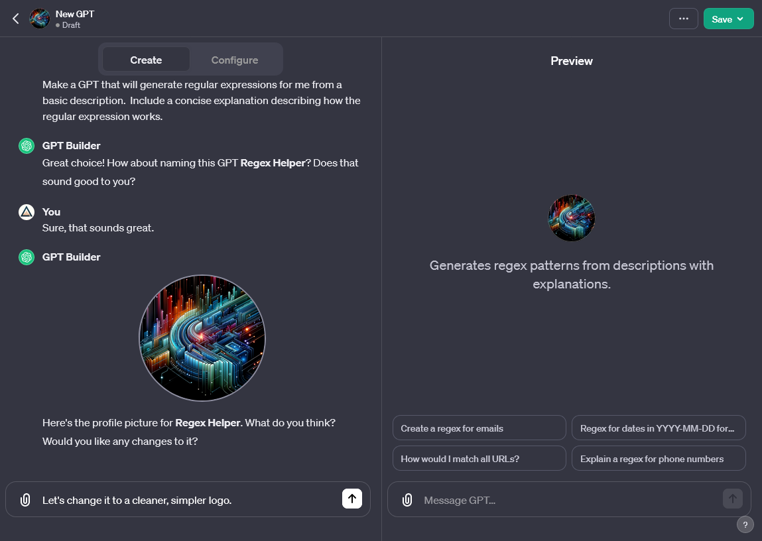This screenshot has height=541, width=762.
Task: Click the Create chat text input box
Action: pyautogui.click(x=187, y=500)
